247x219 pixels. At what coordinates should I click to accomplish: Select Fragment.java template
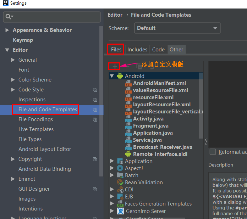coord(151,126)
